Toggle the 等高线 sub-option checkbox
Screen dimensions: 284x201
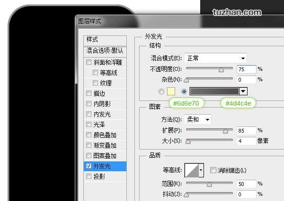pyautogui.click(x=95, y=72)
